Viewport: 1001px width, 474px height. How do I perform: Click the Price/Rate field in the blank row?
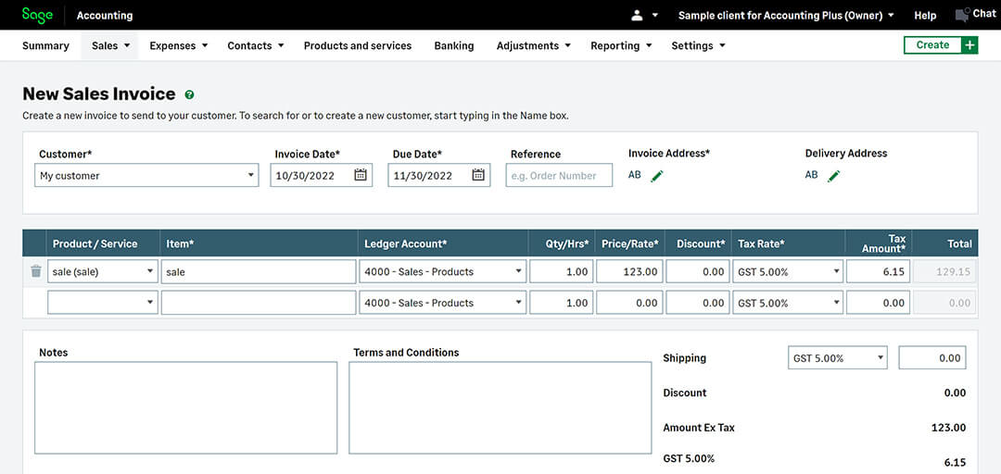tap(629, 303)
